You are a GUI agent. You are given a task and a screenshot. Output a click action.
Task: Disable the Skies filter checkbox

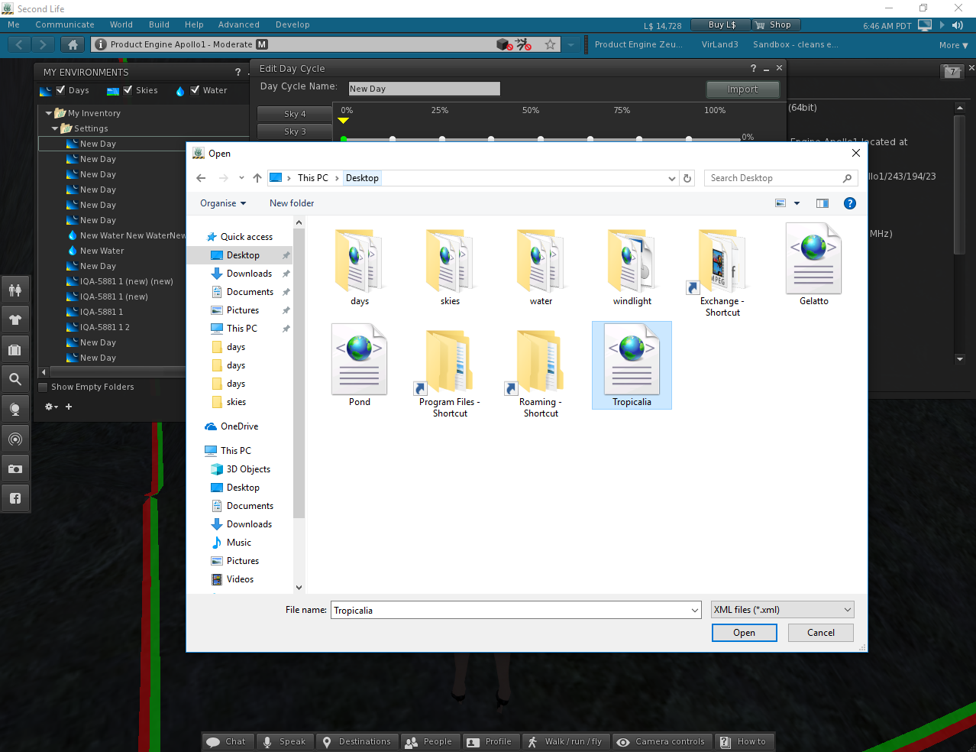127,90
